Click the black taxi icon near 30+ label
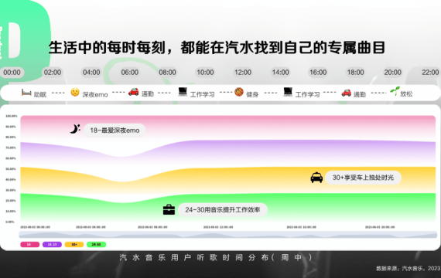This screenshot has width=441, height=278. (316, 178)
